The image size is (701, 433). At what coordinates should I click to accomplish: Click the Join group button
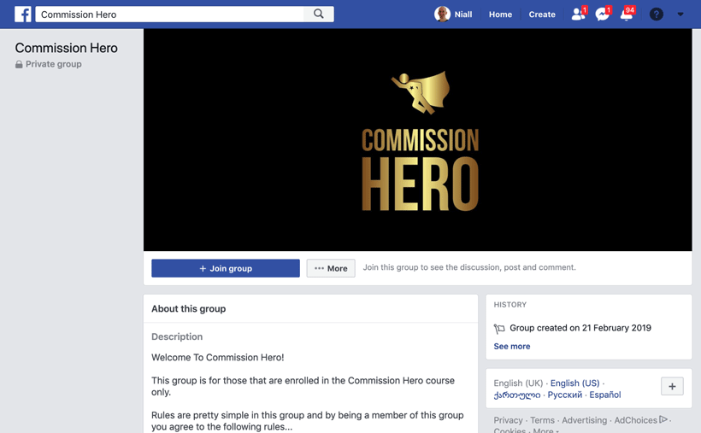click(x=226, y=268)
